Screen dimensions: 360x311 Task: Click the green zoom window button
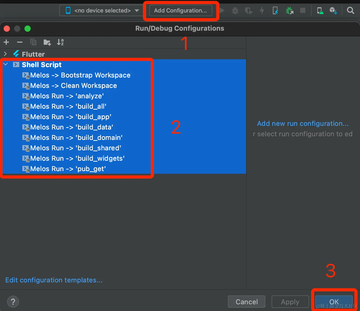coord(28,29)
